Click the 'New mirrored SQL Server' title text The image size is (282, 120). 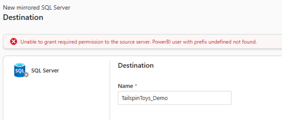tap(37, 8)
